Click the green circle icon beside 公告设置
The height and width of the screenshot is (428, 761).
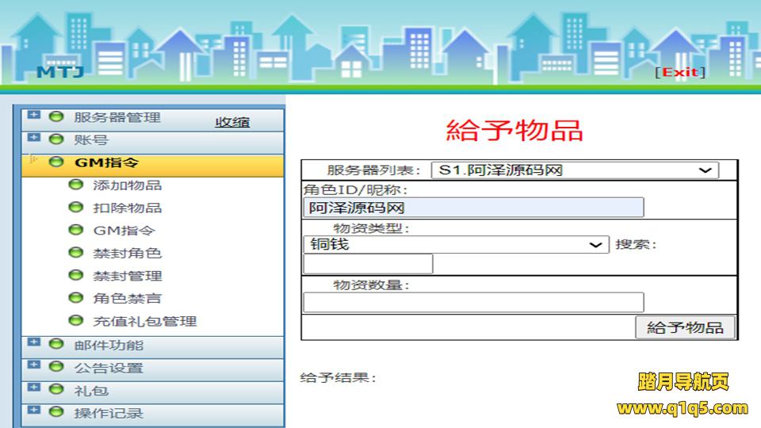[56, 368]
